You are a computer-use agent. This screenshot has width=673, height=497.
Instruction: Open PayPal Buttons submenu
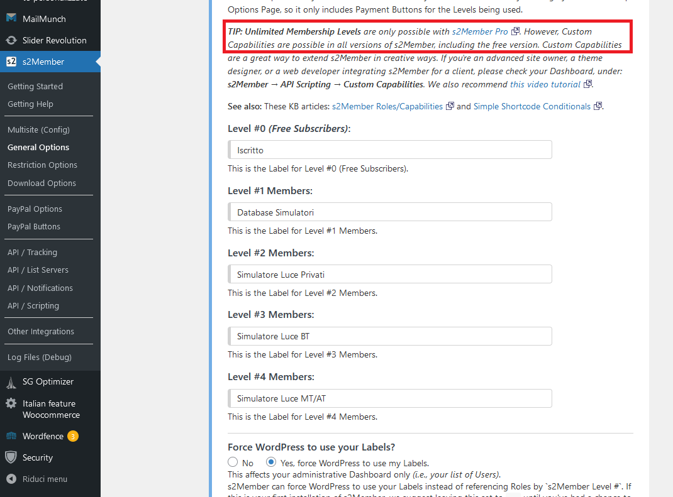click(x=34, y=226)
